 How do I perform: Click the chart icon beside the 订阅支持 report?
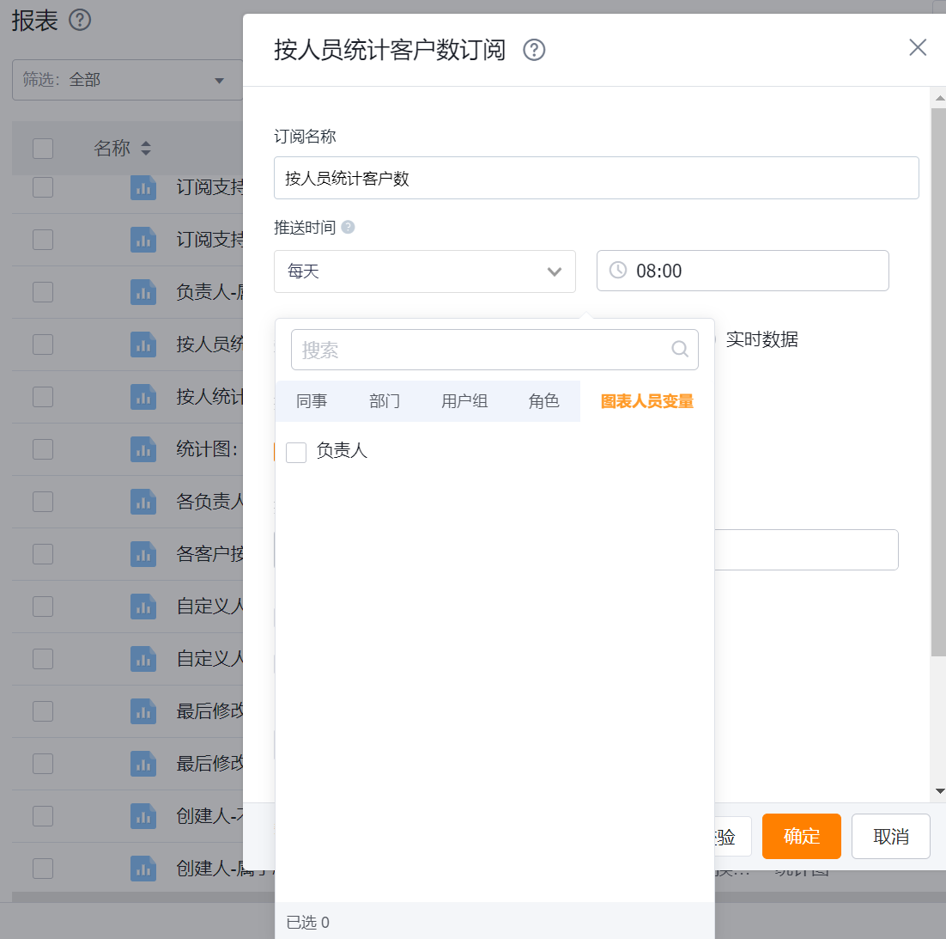143,187
